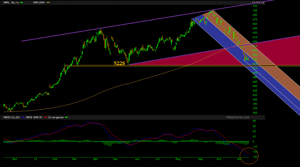Click the Oct month label

tap(219, 159)
